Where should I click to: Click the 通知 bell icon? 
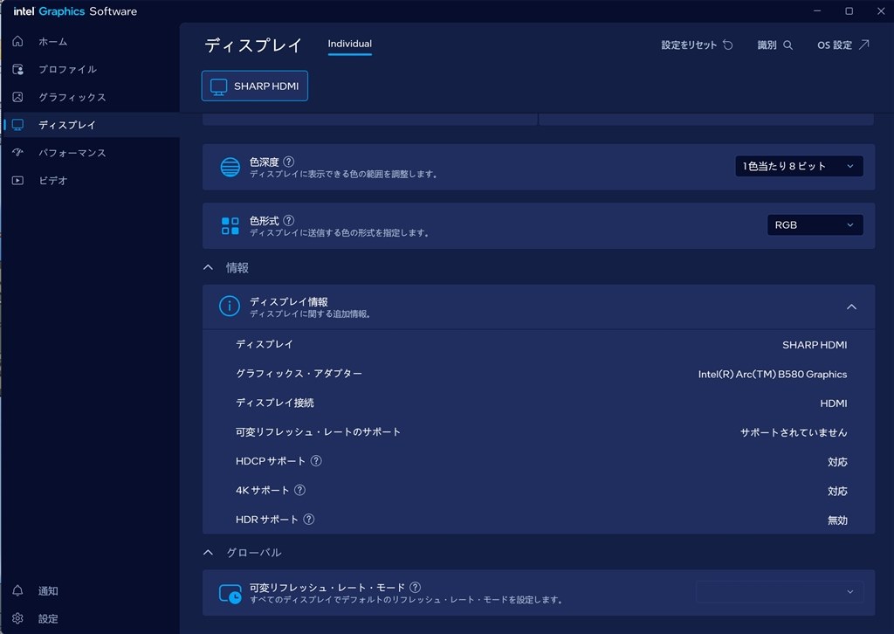(17, 590)
